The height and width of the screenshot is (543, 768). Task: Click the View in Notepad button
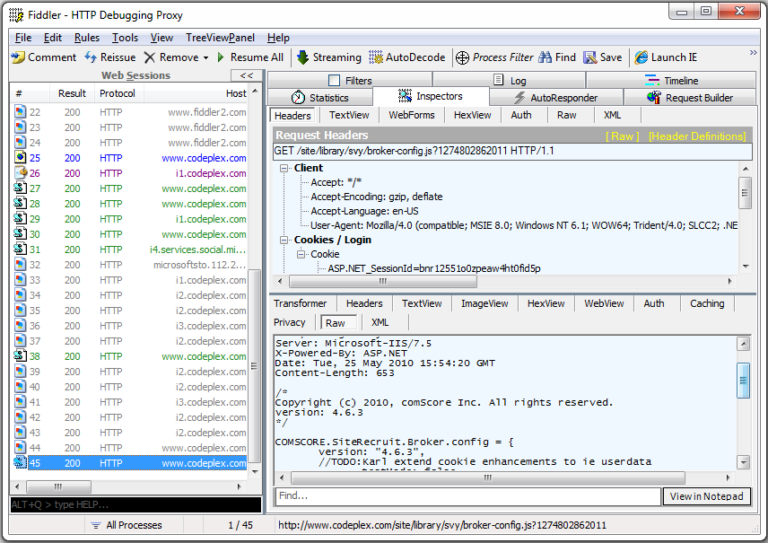706,496
